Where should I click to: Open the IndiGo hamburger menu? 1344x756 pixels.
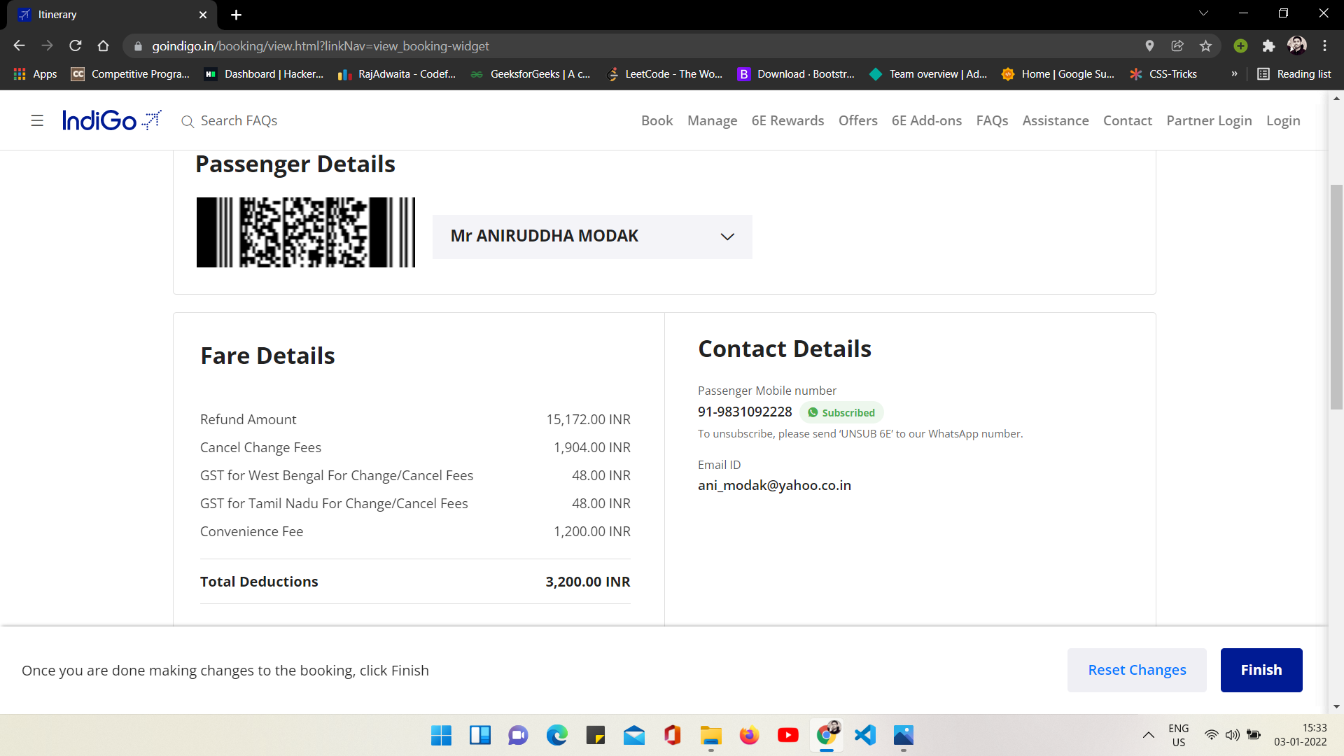pos(37,120)
